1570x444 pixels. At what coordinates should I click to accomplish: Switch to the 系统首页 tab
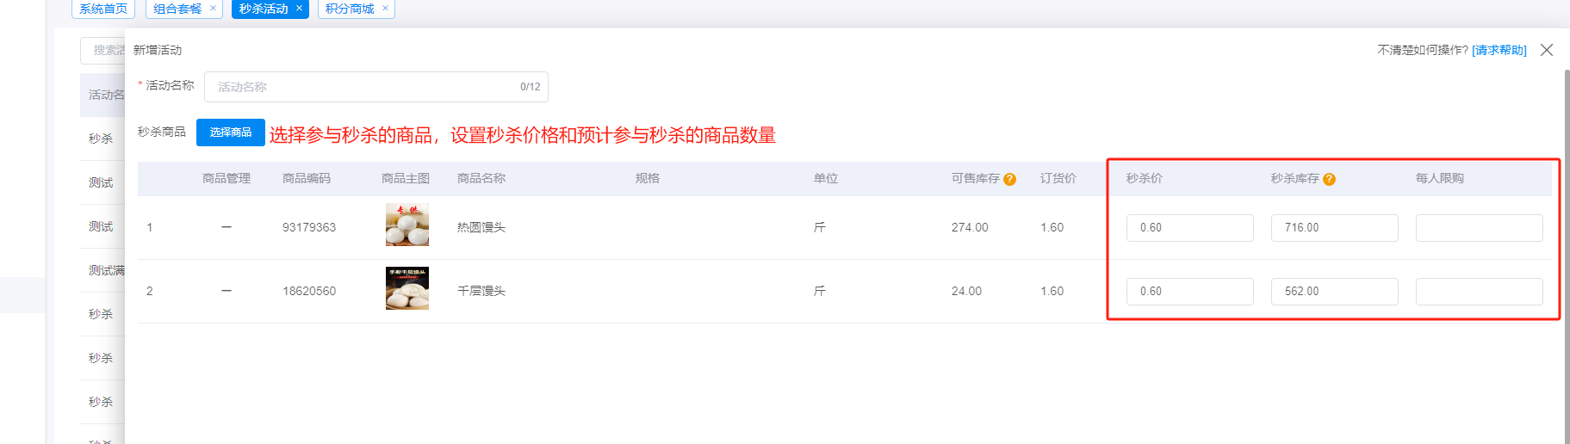pyautogui.click(x=103, y=9)
